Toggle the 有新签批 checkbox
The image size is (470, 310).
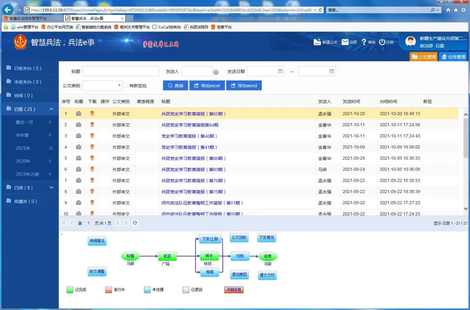tap(125, 86)
